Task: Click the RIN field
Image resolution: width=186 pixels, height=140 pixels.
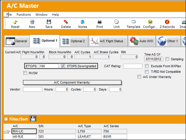Action: click(129, 57)
